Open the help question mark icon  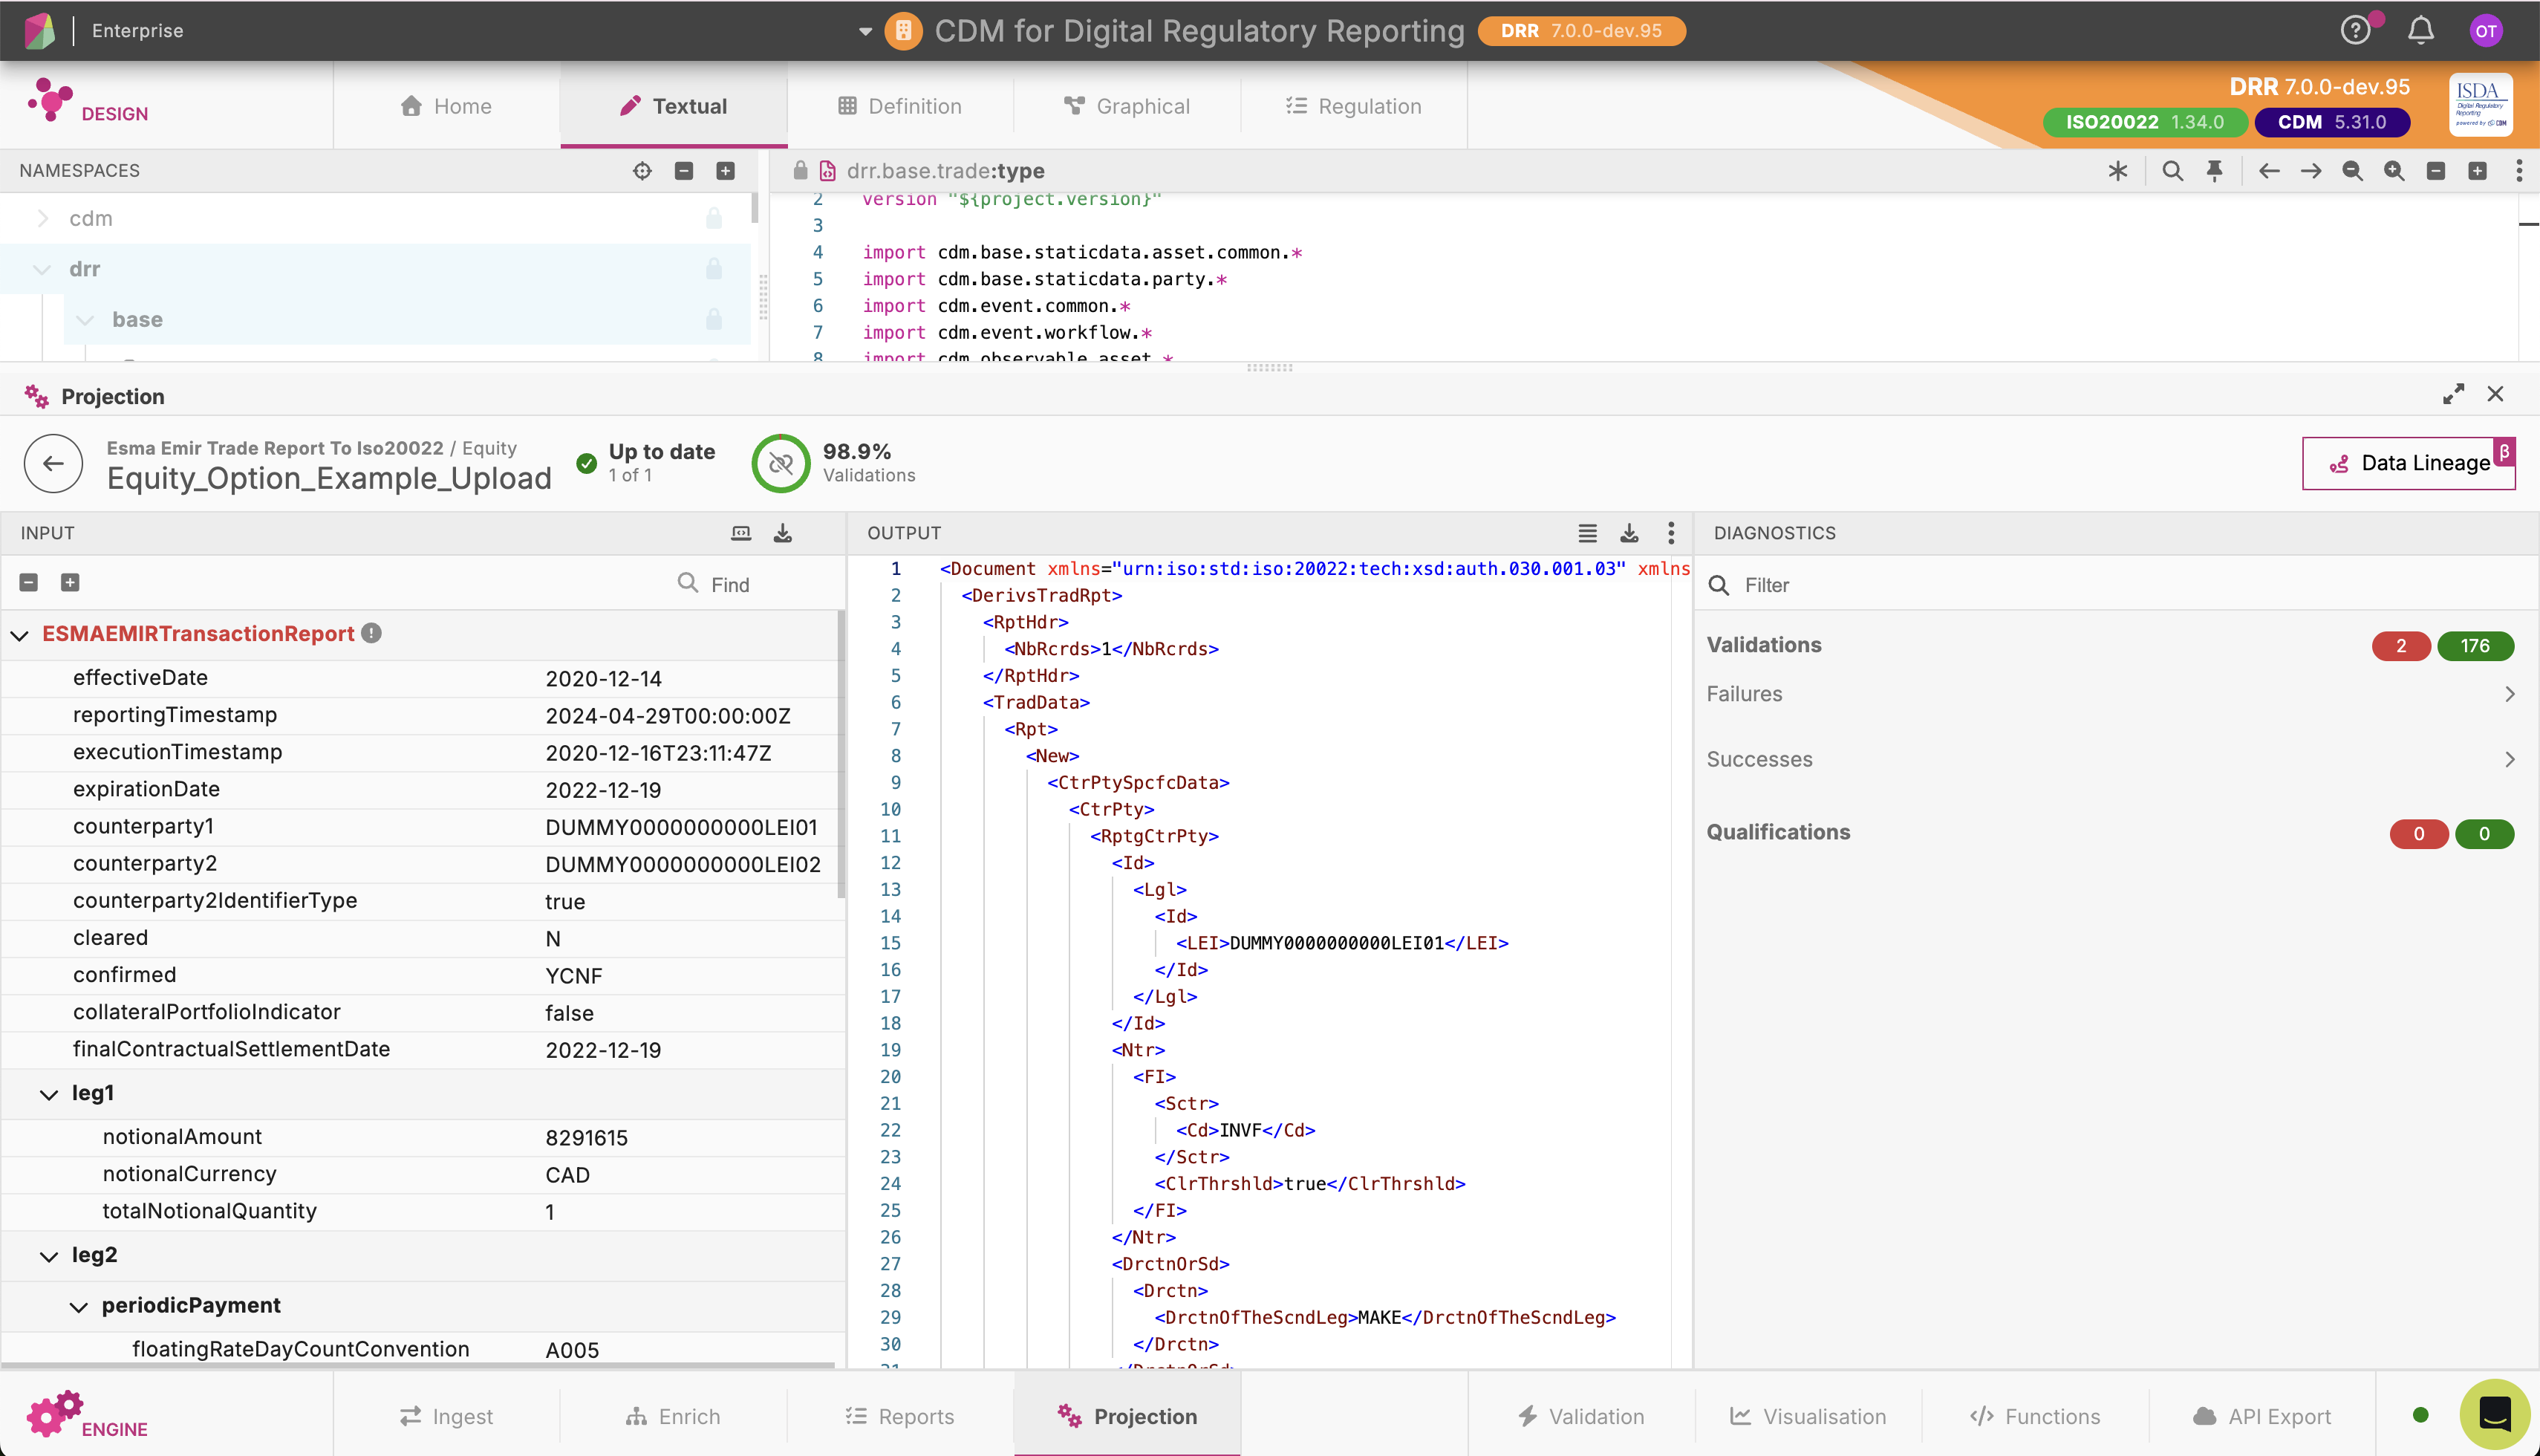coord(2355,31)
